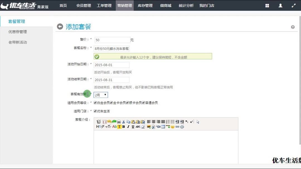Select the yellow text highlight color swatch
The image size is (301, 169).
click(x=120, y=127)
